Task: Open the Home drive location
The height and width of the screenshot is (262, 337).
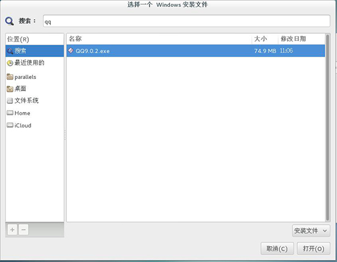Action: (x=34, y=113)
